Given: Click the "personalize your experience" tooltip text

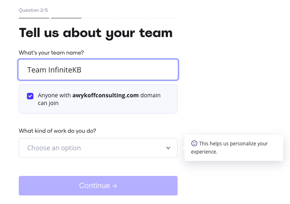Looking at the screenshot, I should 233,148.
